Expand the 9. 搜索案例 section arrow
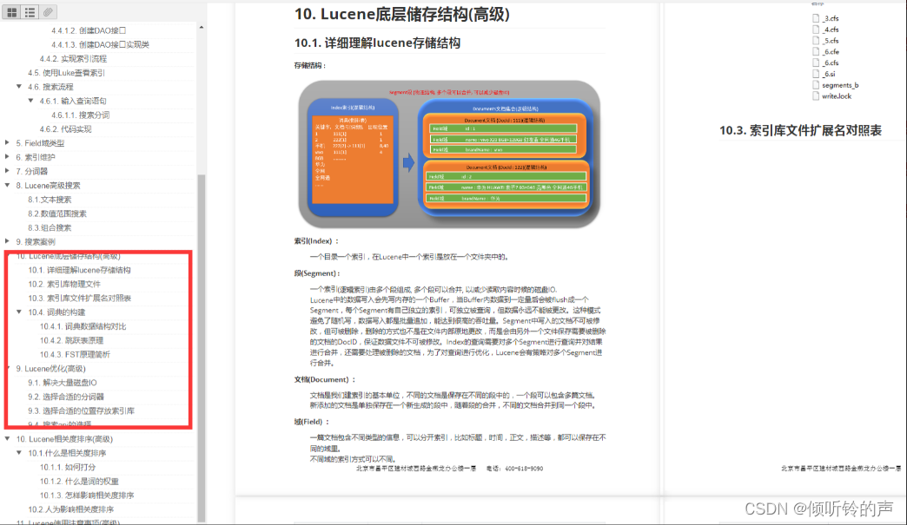The height and width of the screenshot is (525, 907). pyautogui.click(x=7, y=241)
